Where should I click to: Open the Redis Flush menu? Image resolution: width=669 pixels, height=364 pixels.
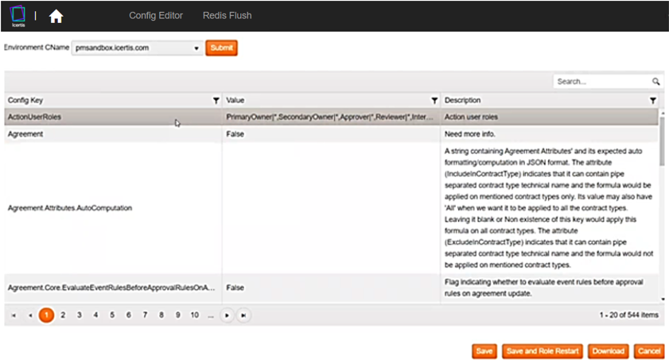[230, 16]
